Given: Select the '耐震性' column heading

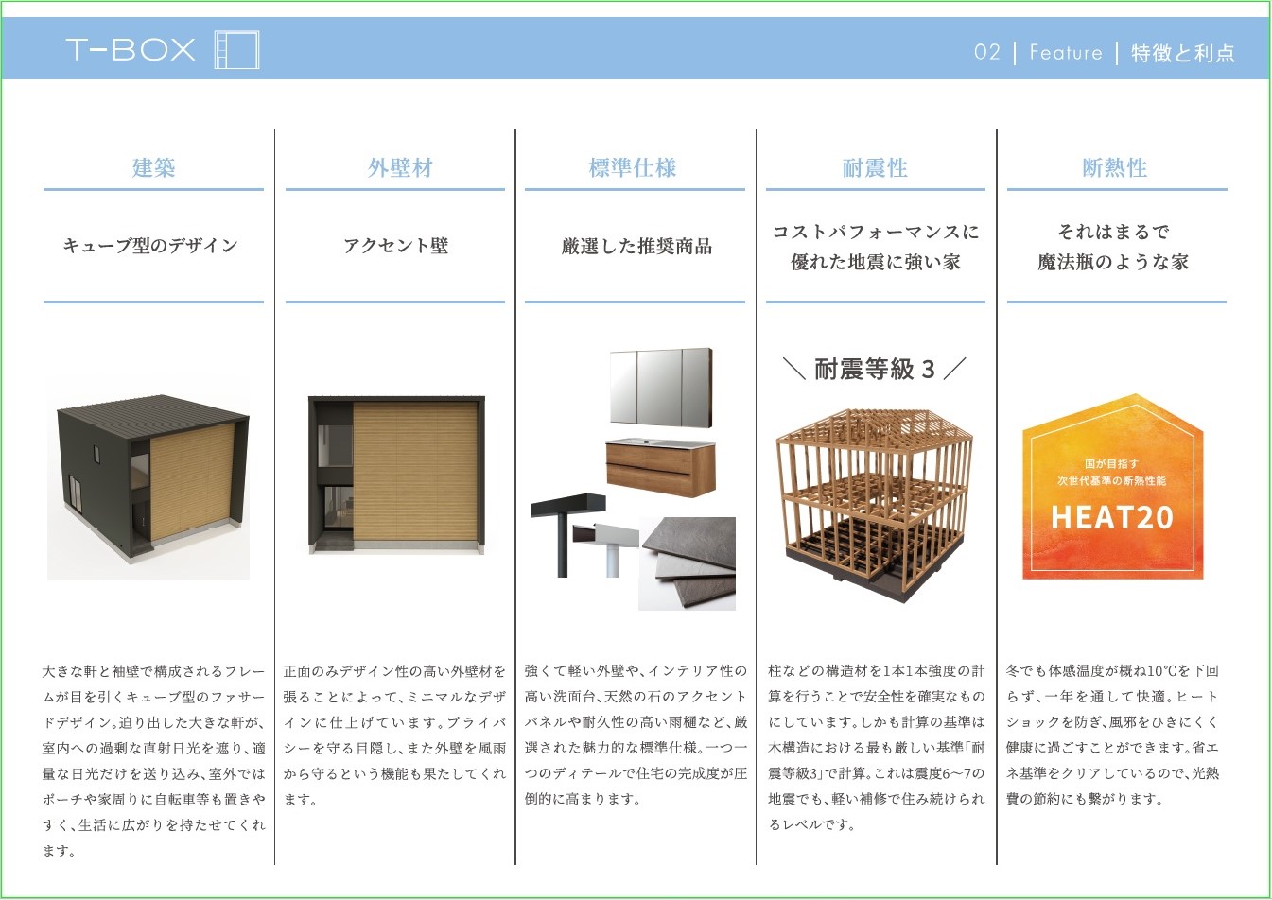Looking at the screenshot, I should [875, 167].
